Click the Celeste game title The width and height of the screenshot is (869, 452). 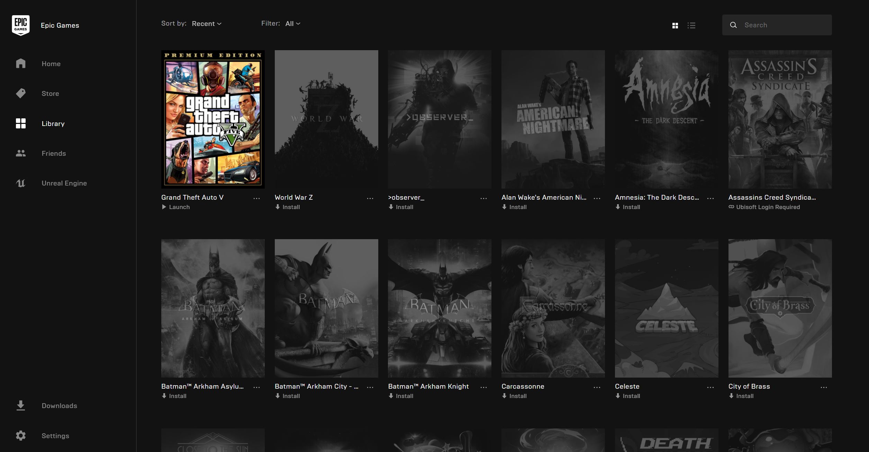pyautogui.click(x=627, y=386)
